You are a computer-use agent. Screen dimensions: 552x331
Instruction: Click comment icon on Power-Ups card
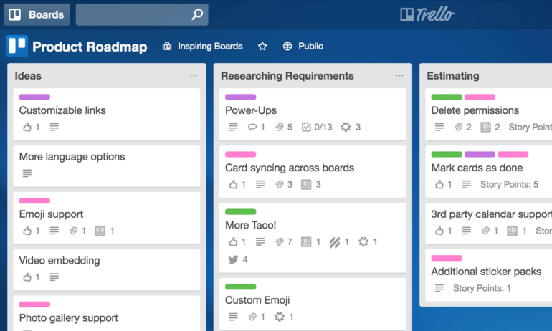(x=252, y=127)
